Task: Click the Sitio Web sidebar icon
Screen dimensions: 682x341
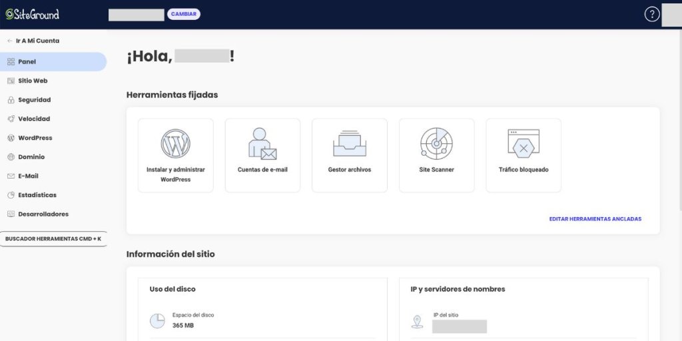Action: (x=11, y=81)
